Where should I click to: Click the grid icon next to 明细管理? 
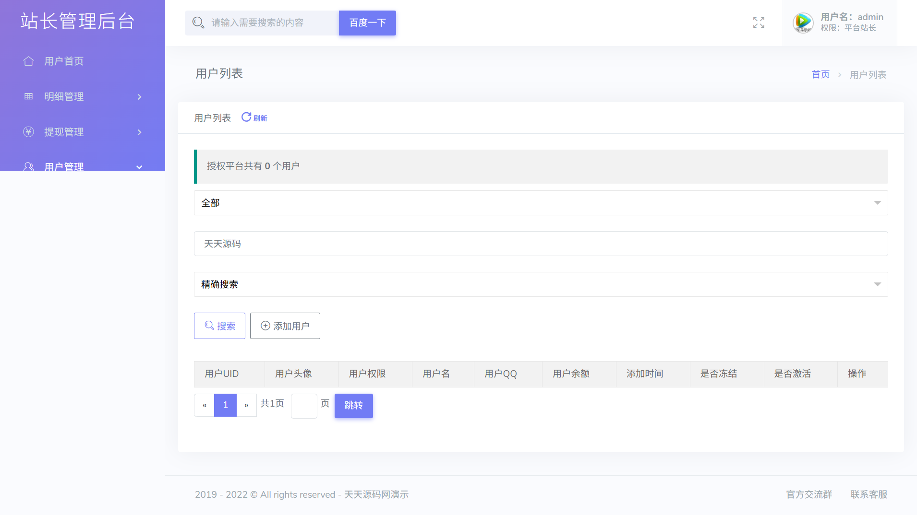point(28,96)
